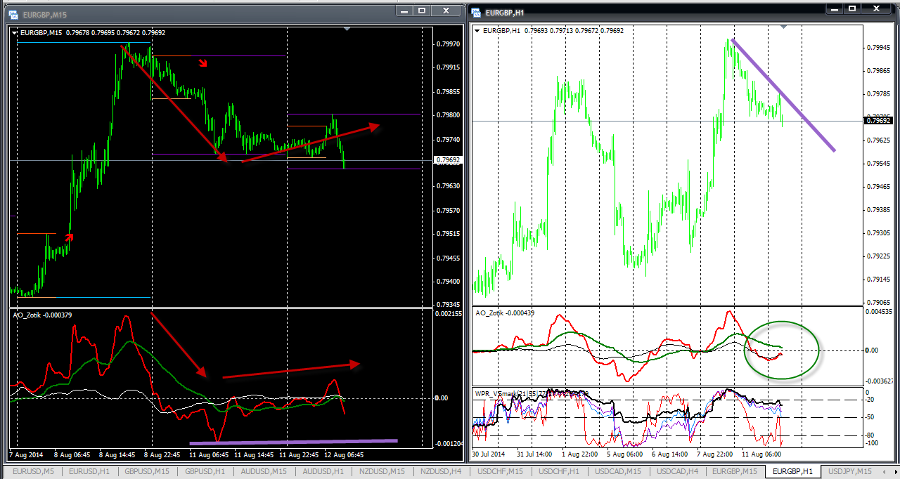The width and height of the screenshot is (900, 479).
Task: Expand the triangle beside the EURGBP,M15 chart label
Action: 15,32
